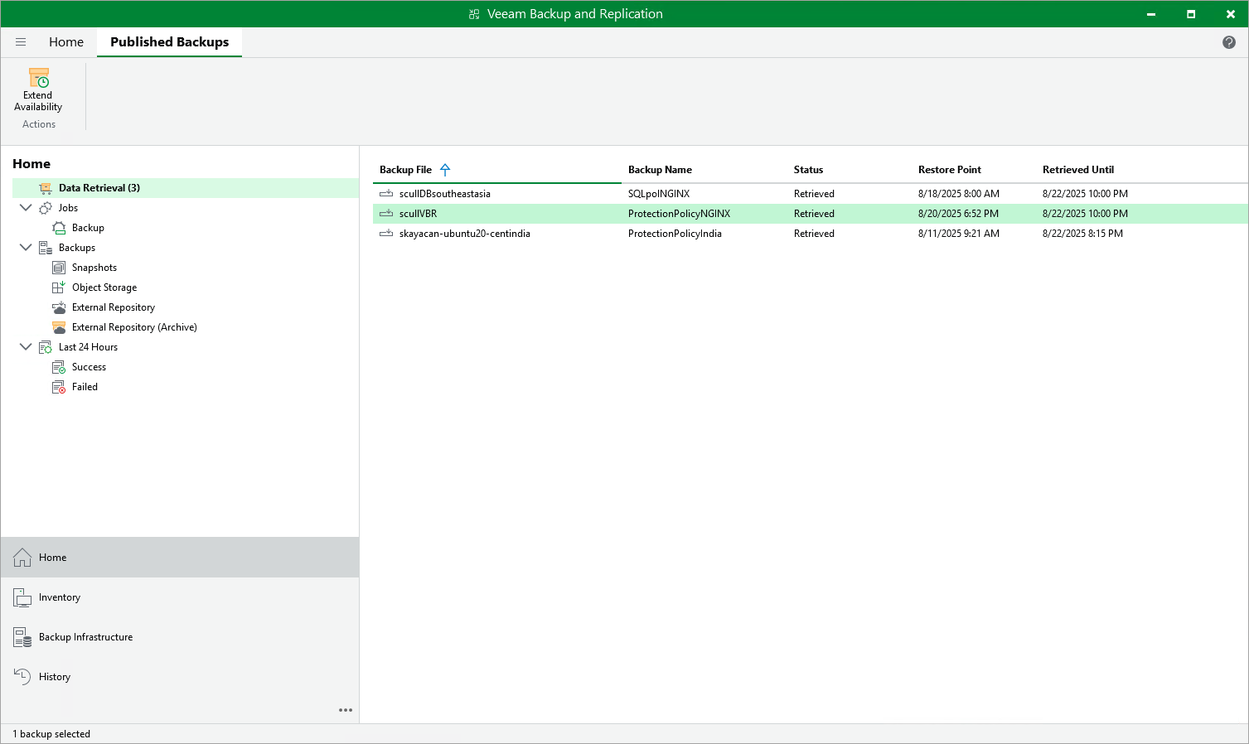Click the Backups node icon
This screenshot has width=1249, height=744.
coord(46,248)
